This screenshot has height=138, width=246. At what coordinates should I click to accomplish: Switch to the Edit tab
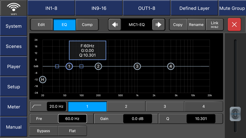[41, 25]
